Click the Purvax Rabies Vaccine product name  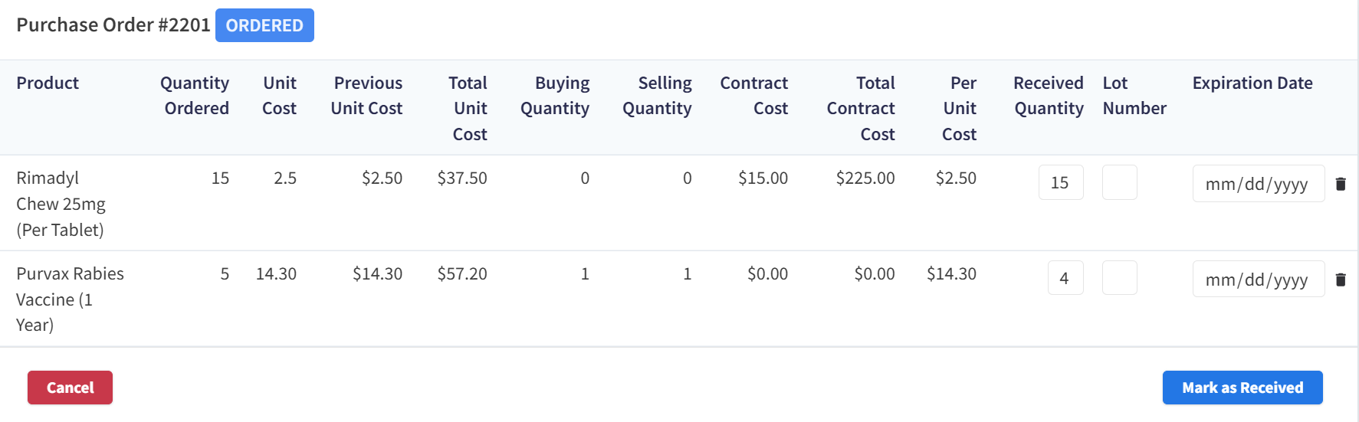point(69,299)
